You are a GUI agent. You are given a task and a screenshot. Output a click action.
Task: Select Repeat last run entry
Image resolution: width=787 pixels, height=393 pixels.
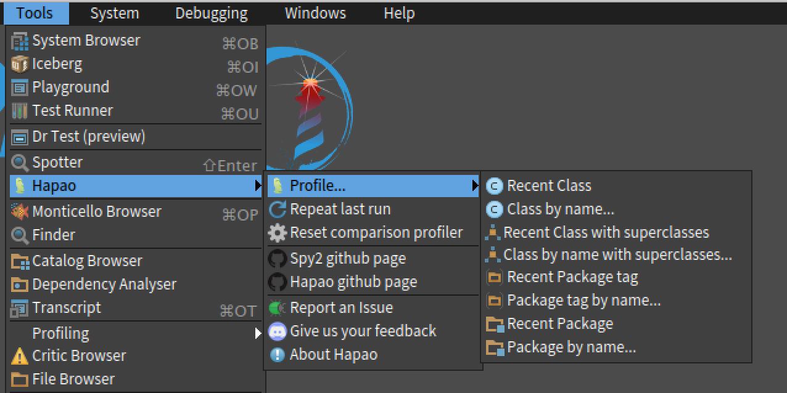click(x=373, y=209)
